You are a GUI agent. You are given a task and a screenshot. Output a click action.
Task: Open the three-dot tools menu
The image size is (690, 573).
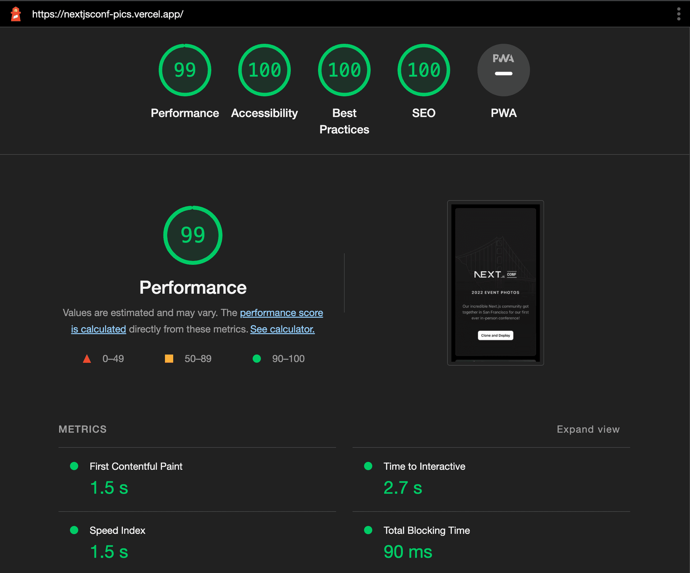(x=678, y=14)
